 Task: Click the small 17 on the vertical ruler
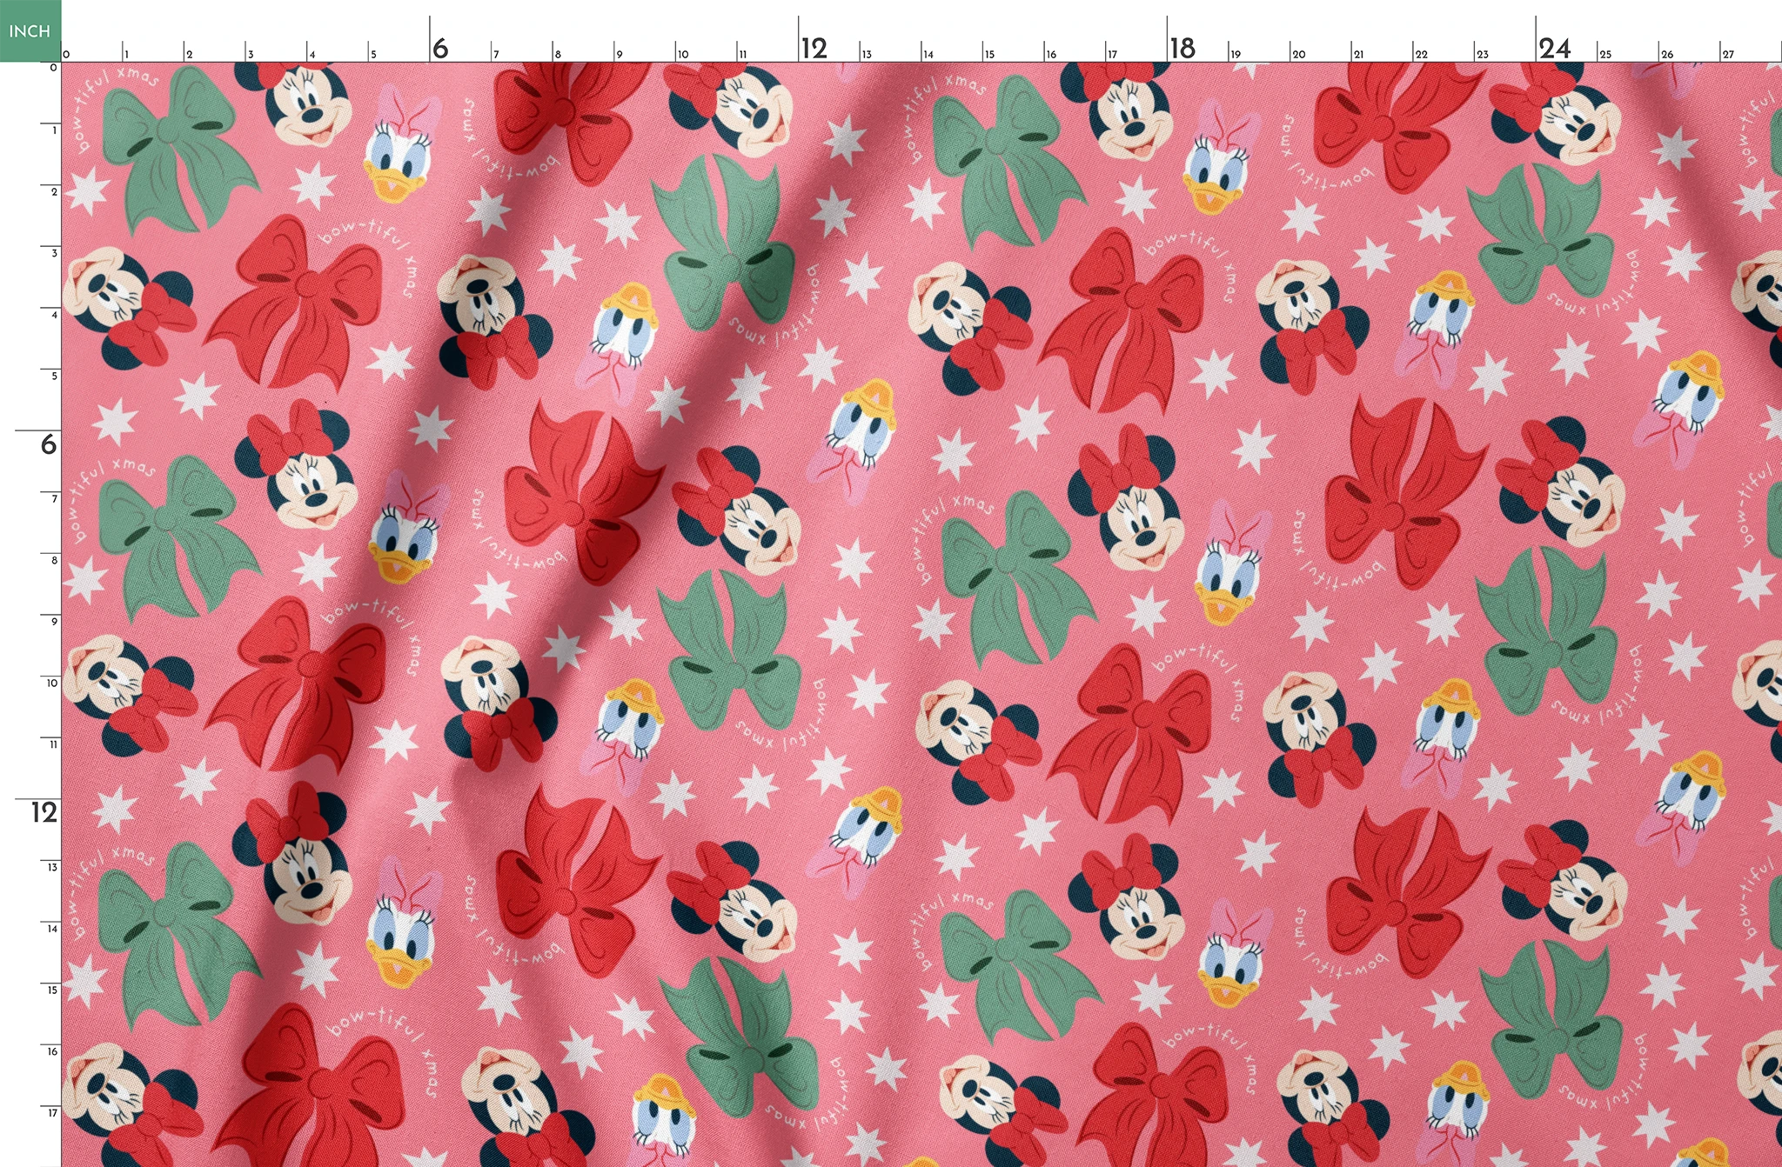[x=52, y=1112]
